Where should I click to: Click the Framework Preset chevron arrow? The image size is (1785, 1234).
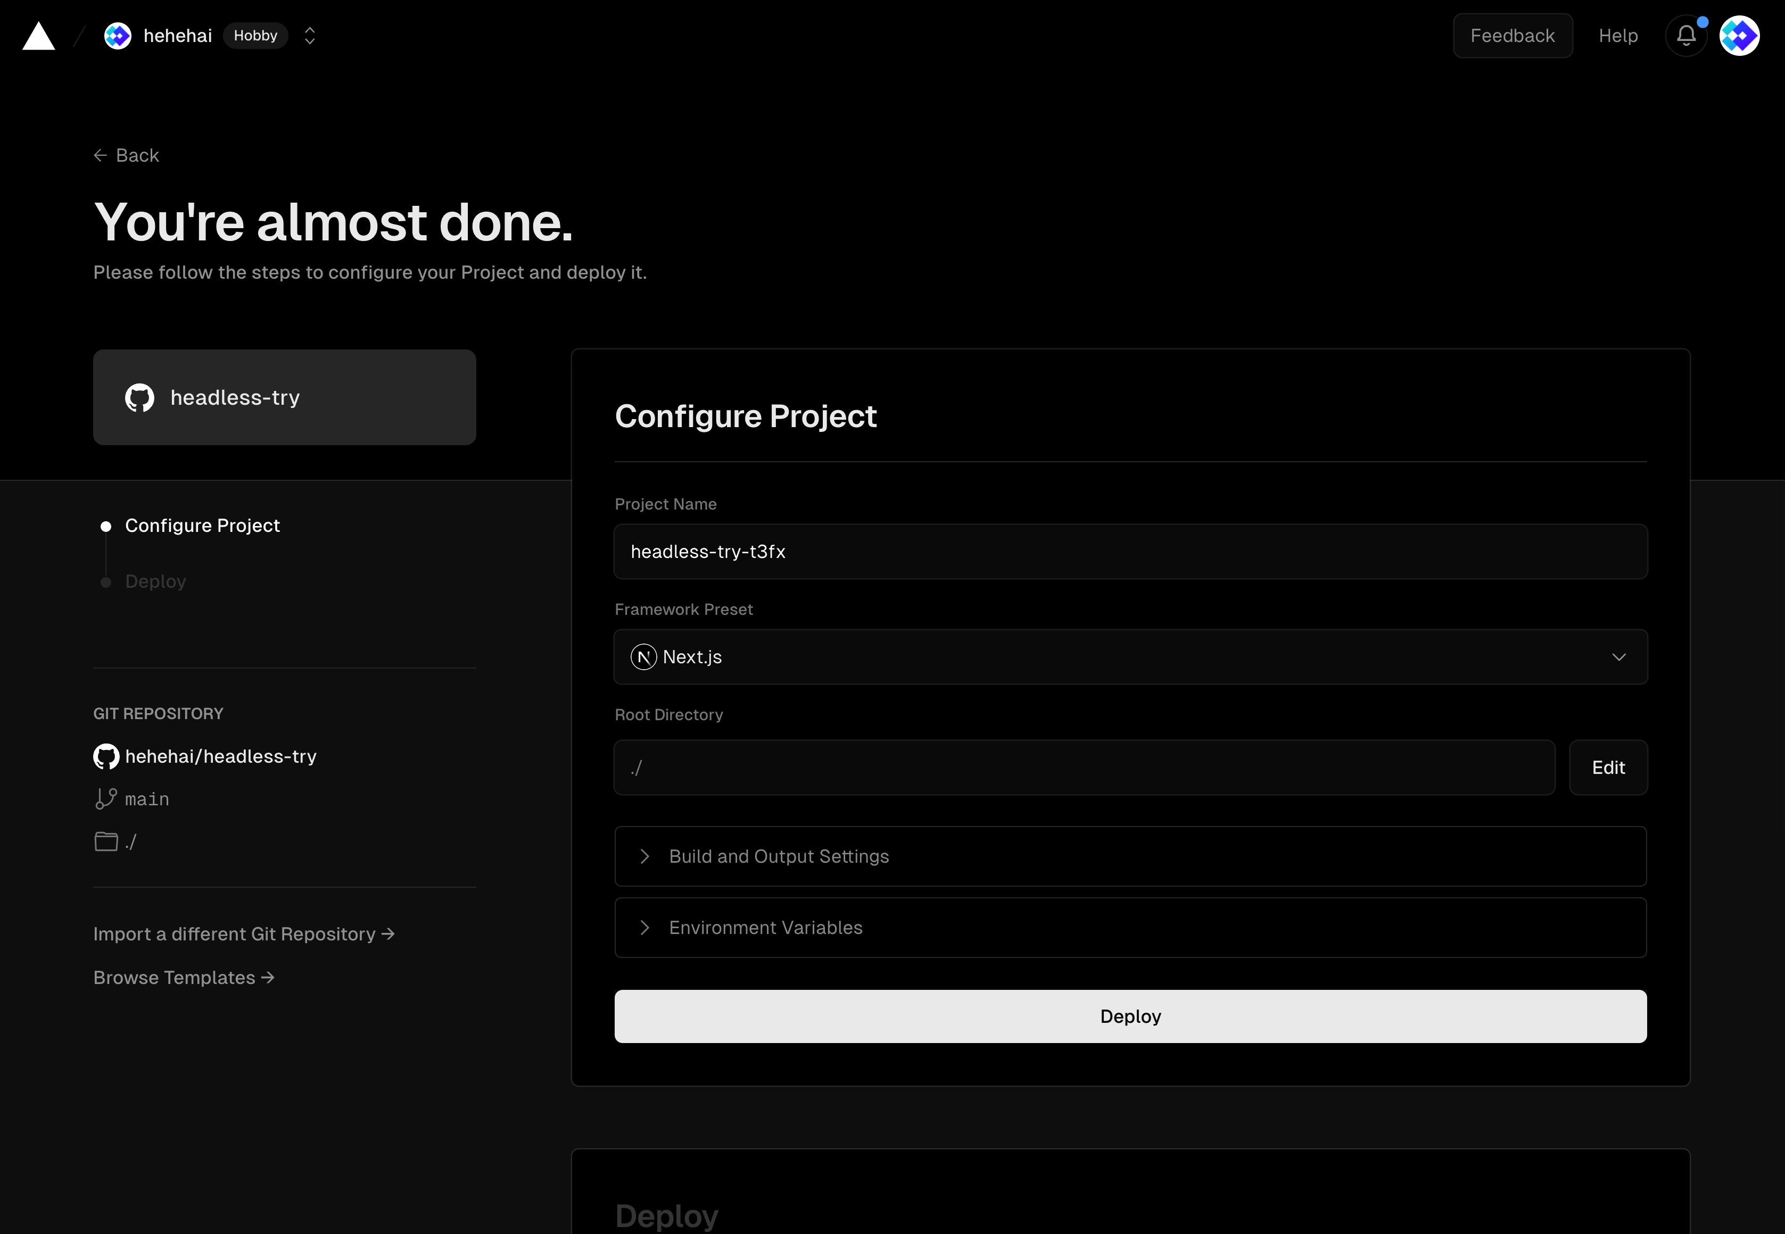click(x=1618, y=656)
